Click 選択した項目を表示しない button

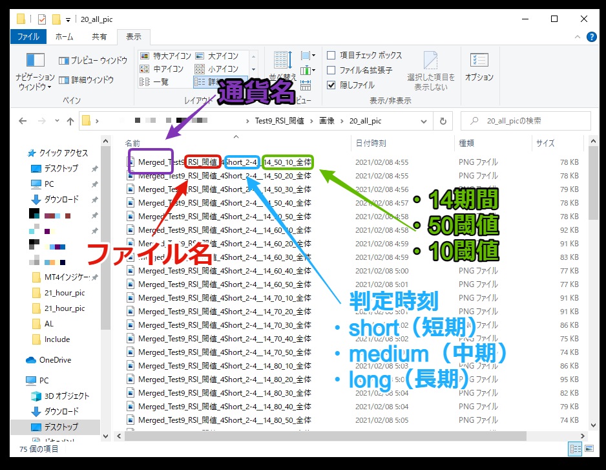click(430, 70)
